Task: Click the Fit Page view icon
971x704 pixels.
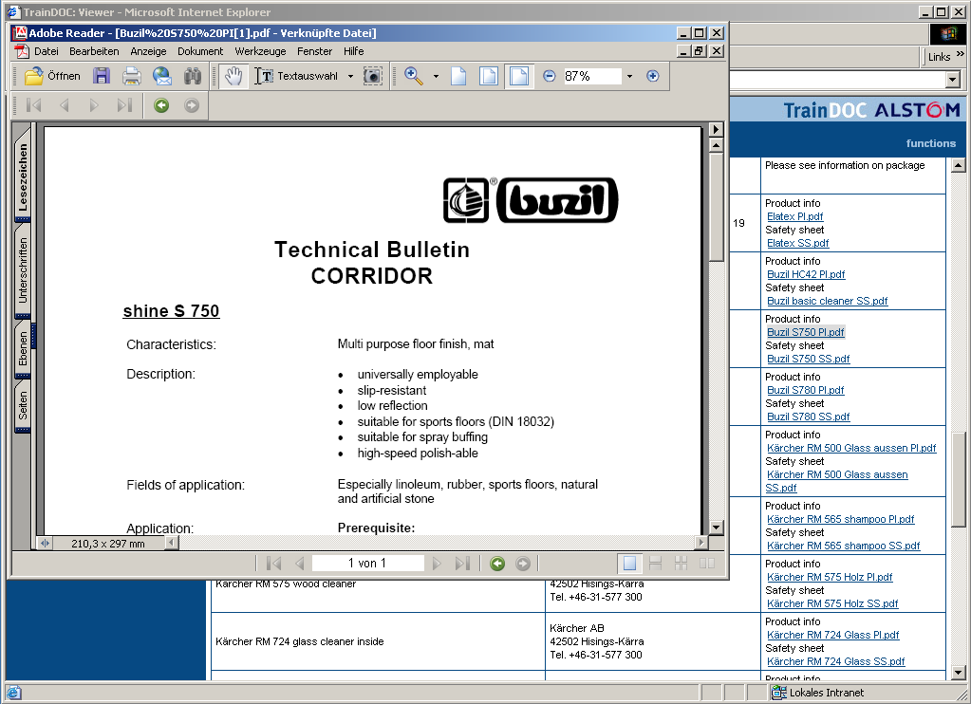Action: pyautogui.click(x=488, y=76)
